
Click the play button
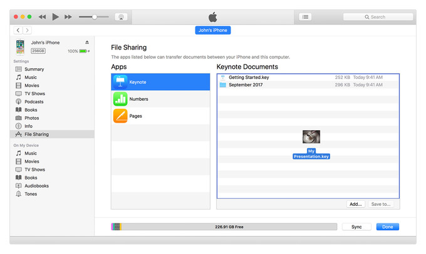(x=55, y=17)
